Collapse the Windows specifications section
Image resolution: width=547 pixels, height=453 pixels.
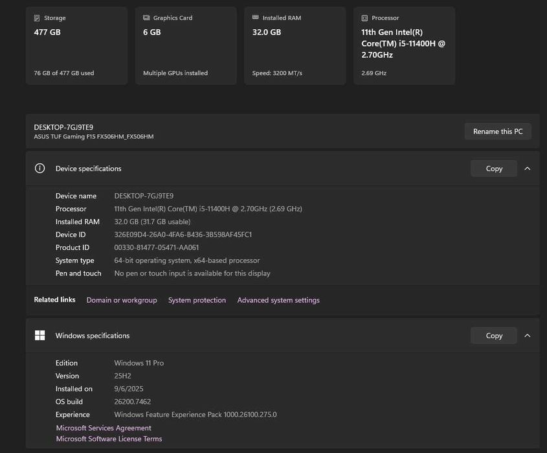[528, 336]
